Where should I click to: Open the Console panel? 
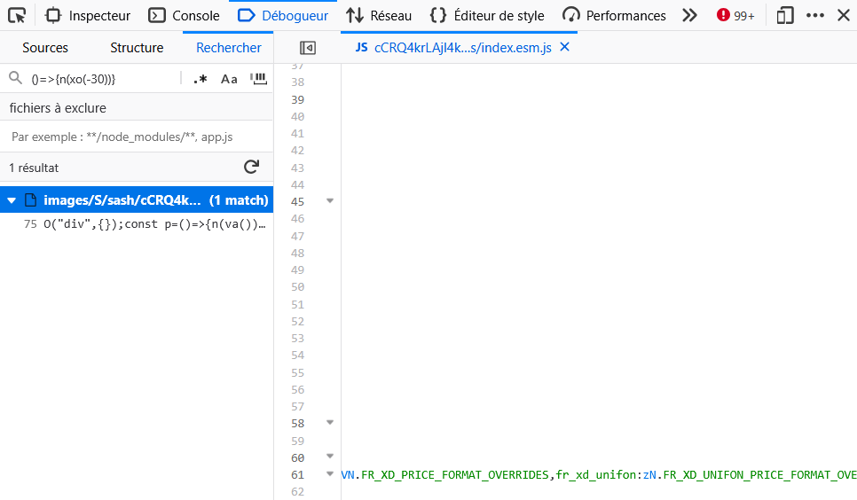[185, 15]
